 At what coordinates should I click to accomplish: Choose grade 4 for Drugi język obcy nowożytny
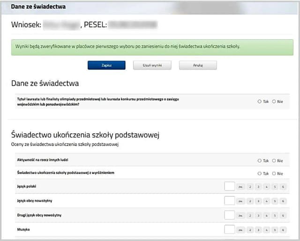point(267,216)
